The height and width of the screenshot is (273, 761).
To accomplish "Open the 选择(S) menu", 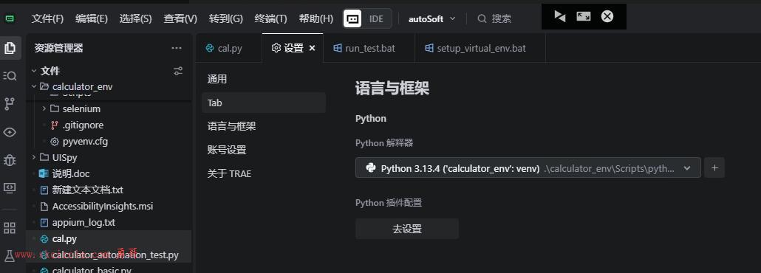I will [135, 19].
